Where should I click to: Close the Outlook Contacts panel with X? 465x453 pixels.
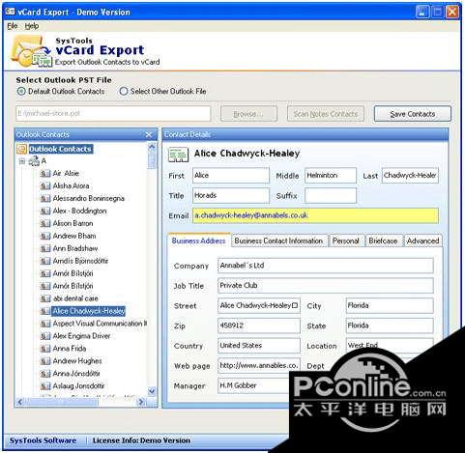tap(149, 134)
